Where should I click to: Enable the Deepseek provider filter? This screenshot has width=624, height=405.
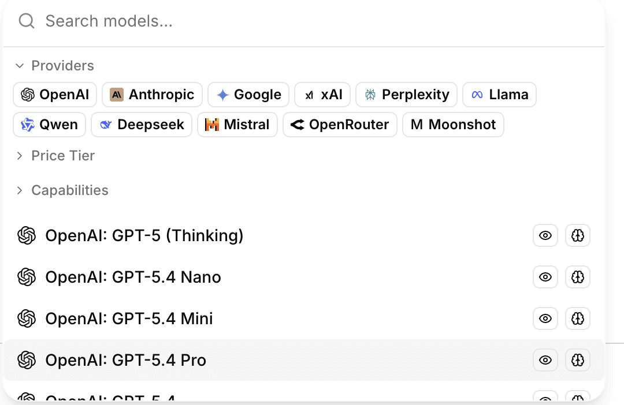pyautogui.click(x=141, y=125)
